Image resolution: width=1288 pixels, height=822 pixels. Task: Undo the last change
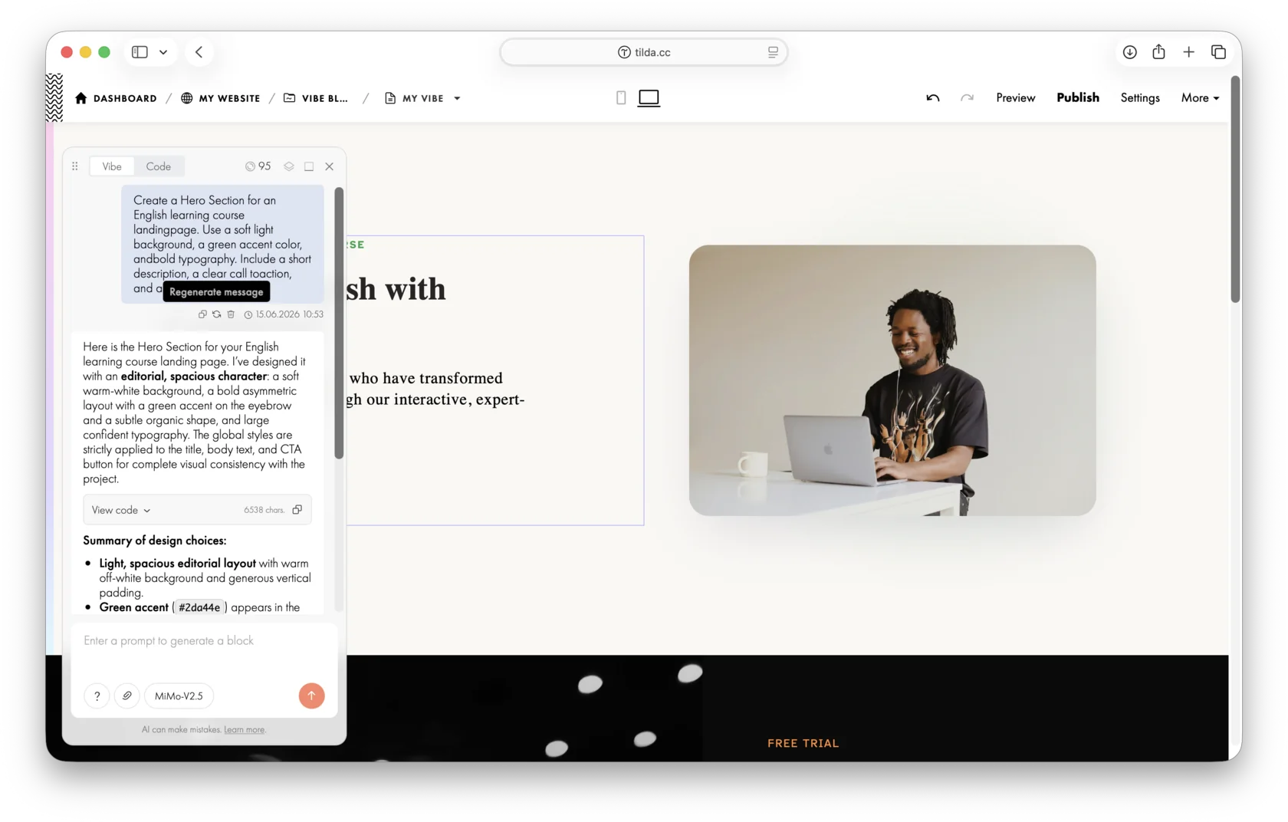point(933,98)
